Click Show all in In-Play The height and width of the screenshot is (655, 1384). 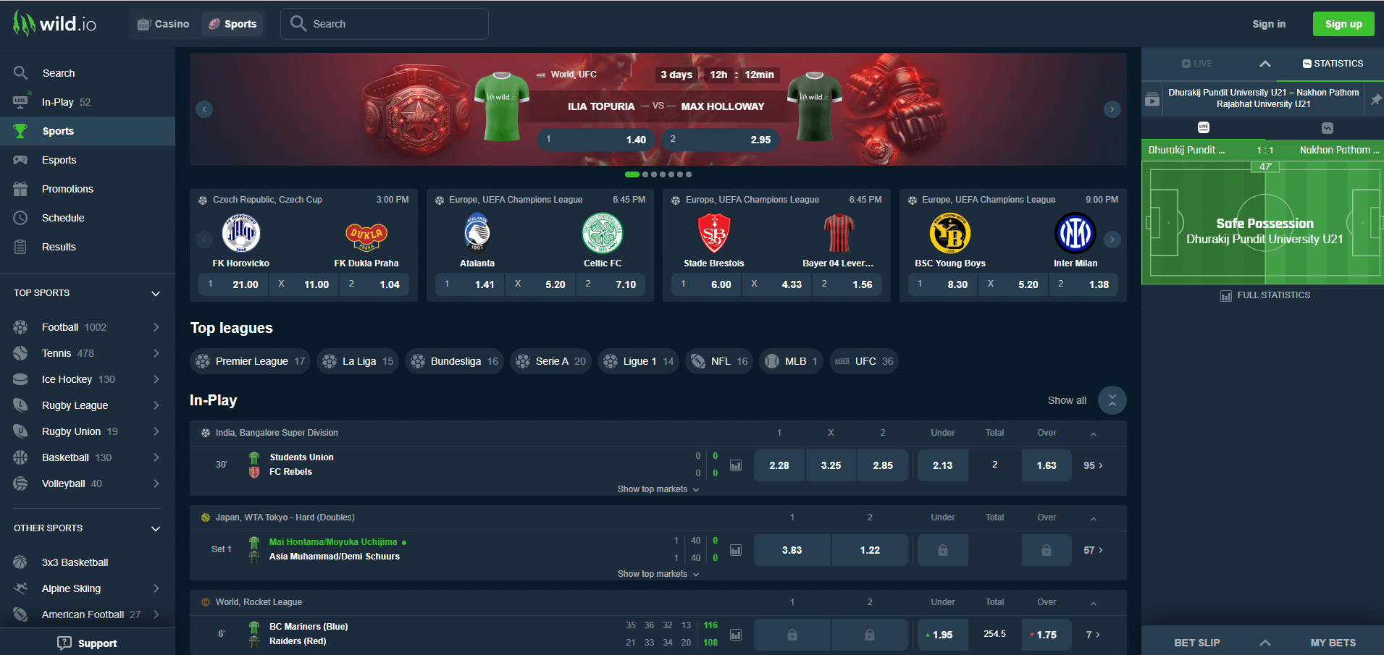[x=1067, y=400]
